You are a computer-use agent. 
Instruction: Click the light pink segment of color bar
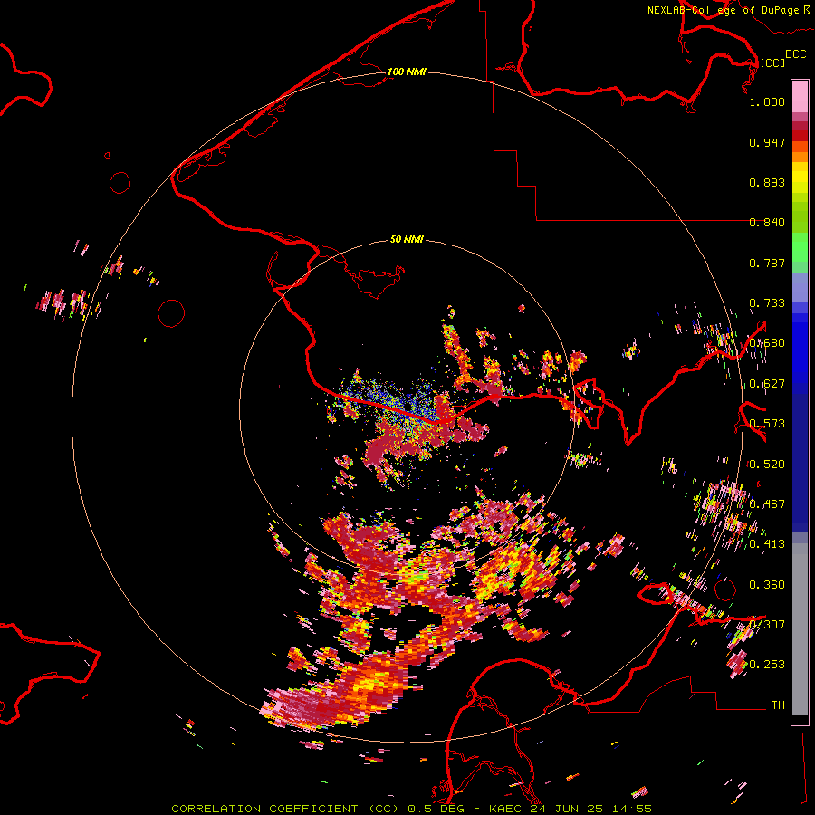[800, 97]
